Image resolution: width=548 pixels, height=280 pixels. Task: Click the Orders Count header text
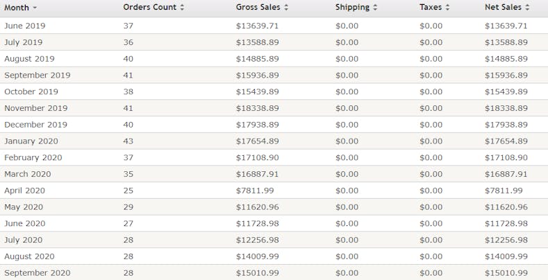point(149,8)
